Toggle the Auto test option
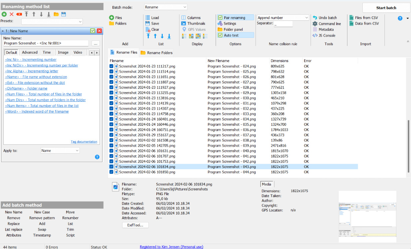 click(235, 35)
